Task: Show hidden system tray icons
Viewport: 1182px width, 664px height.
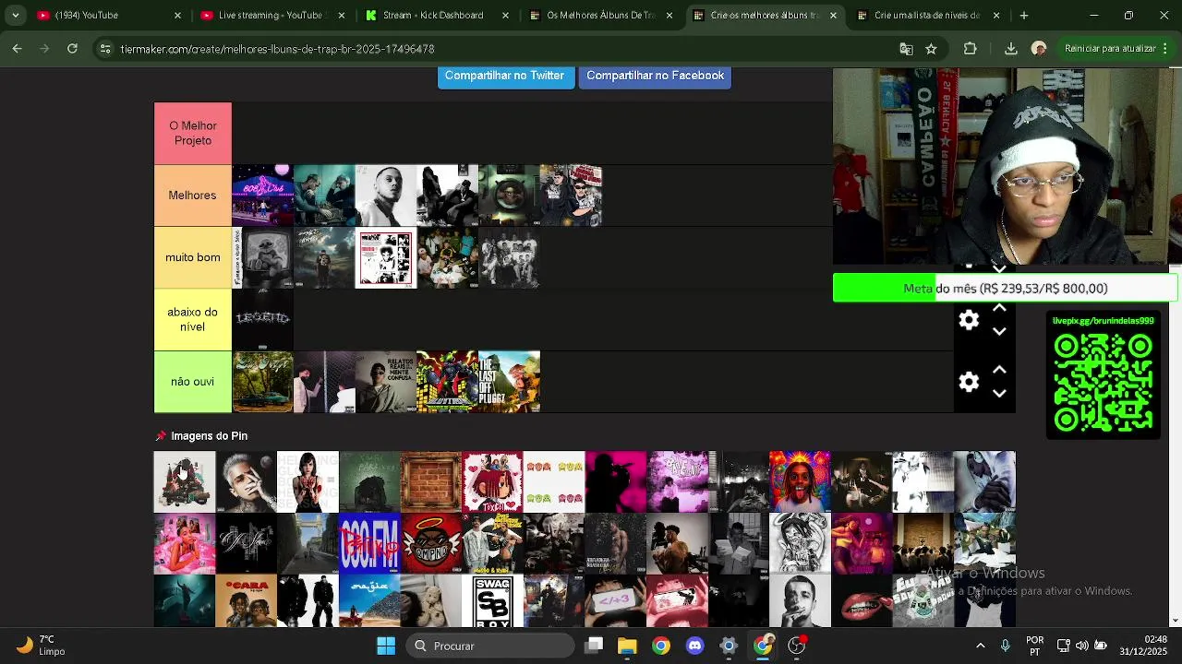Action: coord(981,646)
